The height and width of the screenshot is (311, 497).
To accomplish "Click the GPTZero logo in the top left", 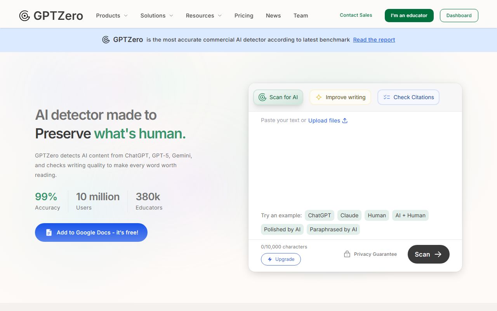I will pyautogui.click(x=51, y=16).
